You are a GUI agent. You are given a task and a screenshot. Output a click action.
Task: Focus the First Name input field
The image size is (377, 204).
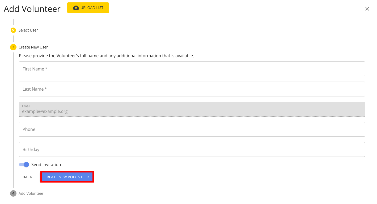coord(192,69)
